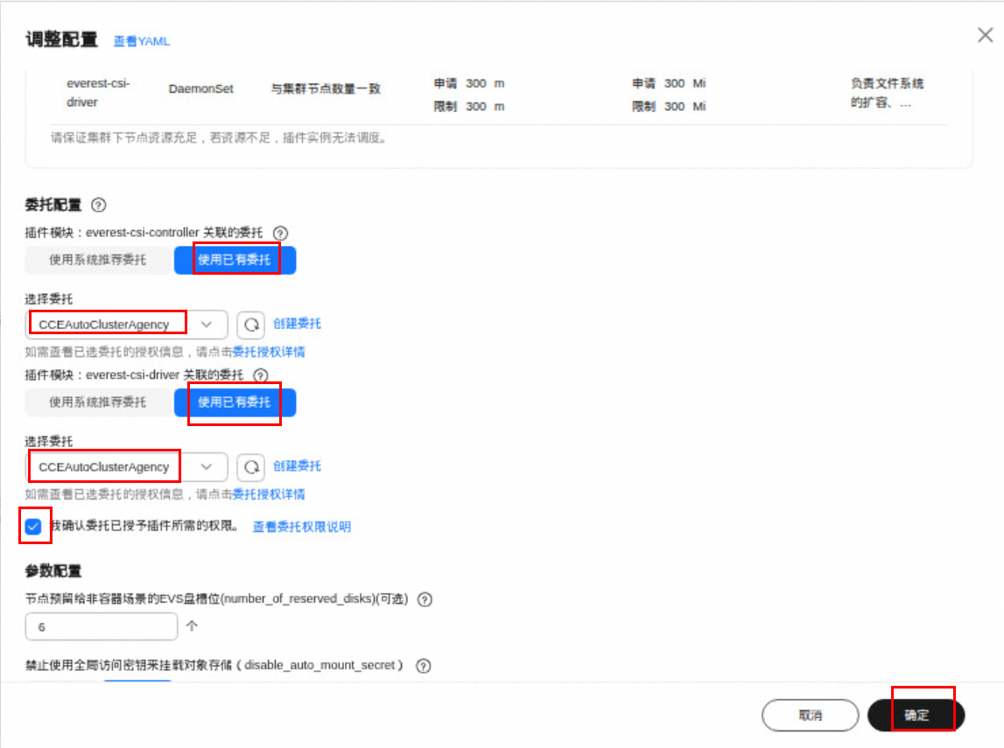Open the 查看YAML link
This screenshot has width=1004, height=748.
pyautogui.click(x=142, y=42)
